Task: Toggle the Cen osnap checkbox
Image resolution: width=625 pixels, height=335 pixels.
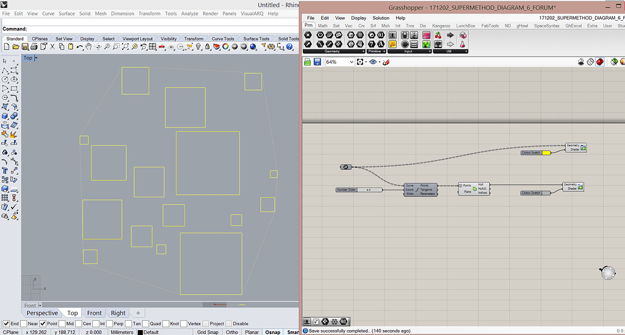Action: point(79,324)
